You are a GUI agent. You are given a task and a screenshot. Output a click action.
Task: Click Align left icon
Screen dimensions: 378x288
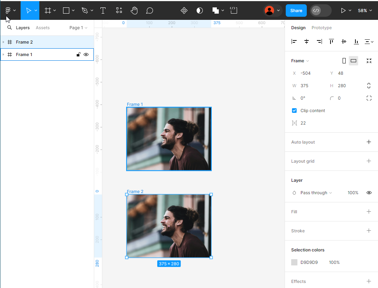(x=294, y=42)
